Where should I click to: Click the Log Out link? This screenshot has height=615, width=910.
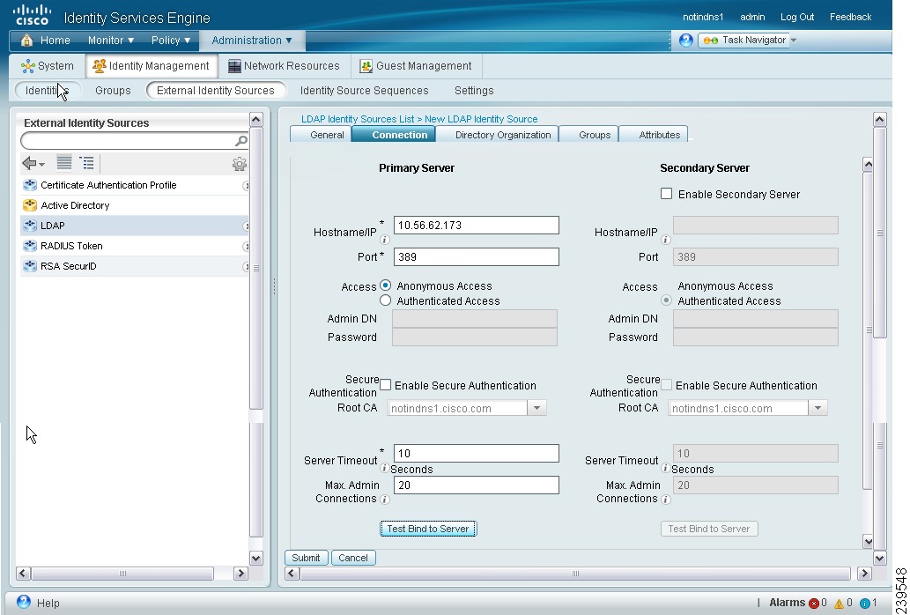pos(797,17)
